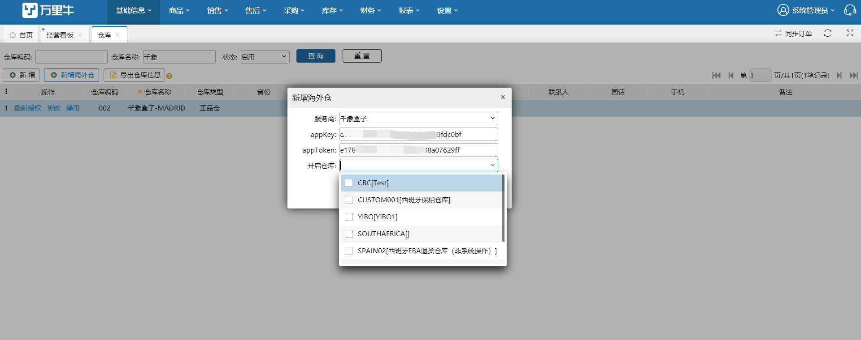Go to the next page icon

[x=839, y=75]
